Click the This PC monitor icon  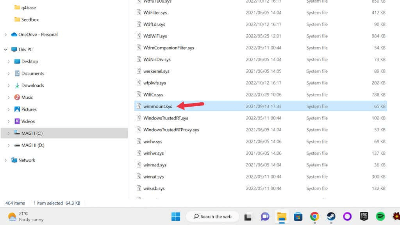pyautogui.click(x=14, y=49)
